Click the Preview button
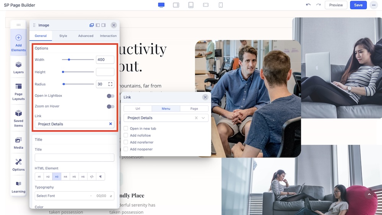This screenshot has height=215, width=382. pos(336,5)
